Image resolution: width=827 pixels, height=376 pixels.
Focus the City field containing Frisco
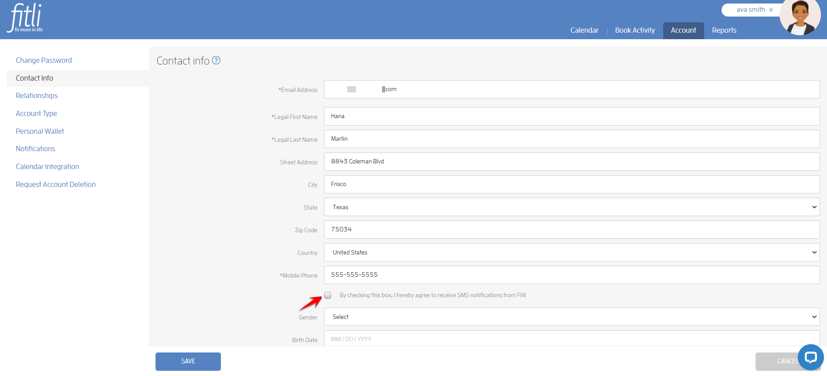click(572, 184)
